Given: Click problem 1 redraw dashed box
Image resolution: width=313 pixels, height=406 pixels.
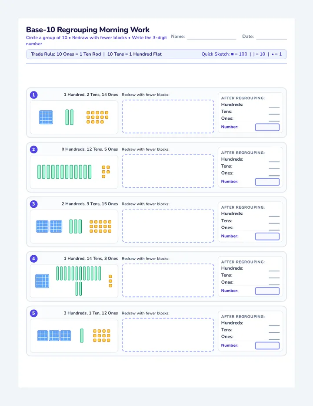Looking at the screenshot, I should point(168,116).
